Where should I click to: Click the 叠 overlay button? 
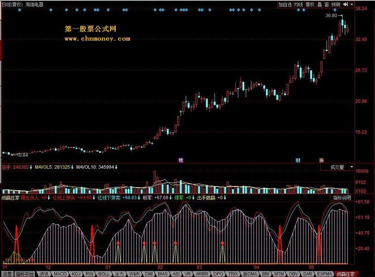320,4
